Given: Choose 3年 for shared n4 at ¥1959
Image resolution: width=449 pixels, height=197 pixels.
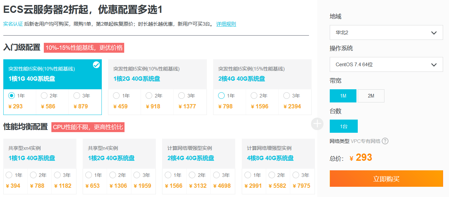Looking at the screenshot, I should (x=137, y=175).
